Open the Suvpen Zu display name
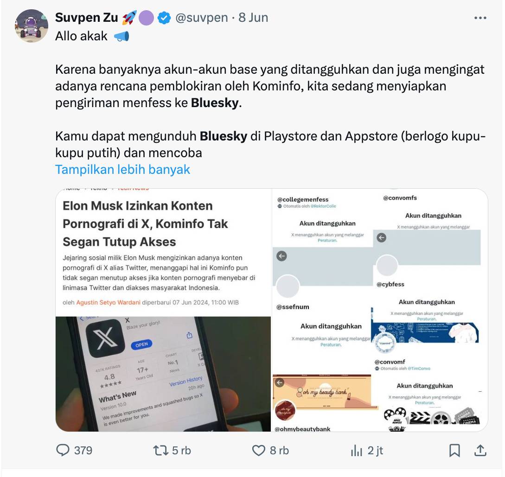Screen dimensions: 505x477 [x=87, y=17]
